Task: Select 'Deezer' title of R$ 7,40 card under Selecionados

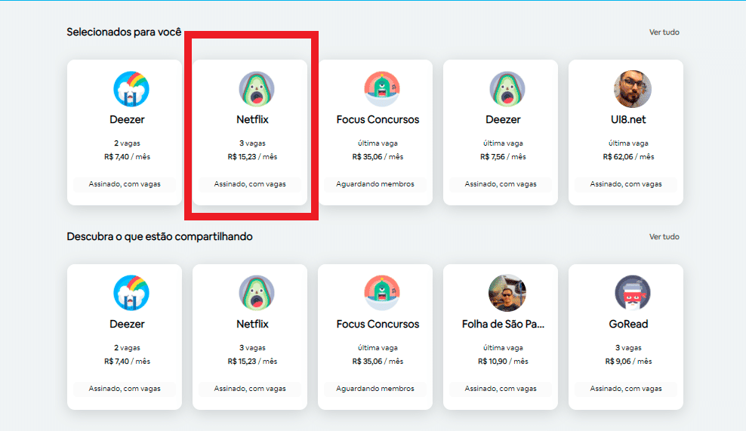Action: click(127, 119)
